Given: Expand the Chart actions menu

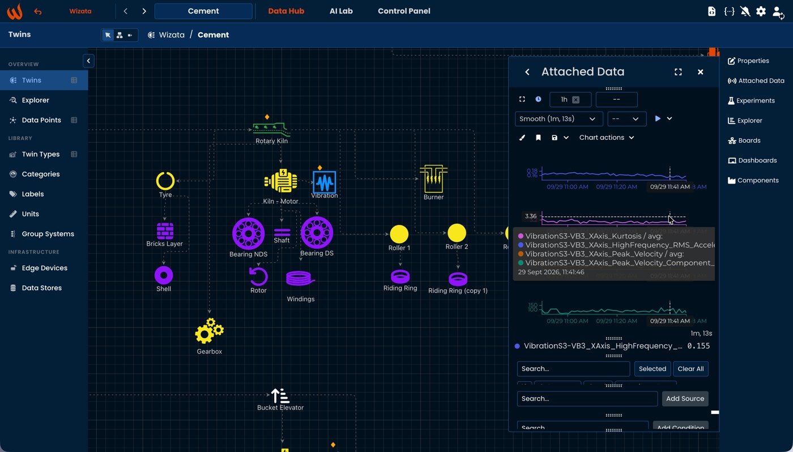Looking at the screenshot, I should pos(607,138).
